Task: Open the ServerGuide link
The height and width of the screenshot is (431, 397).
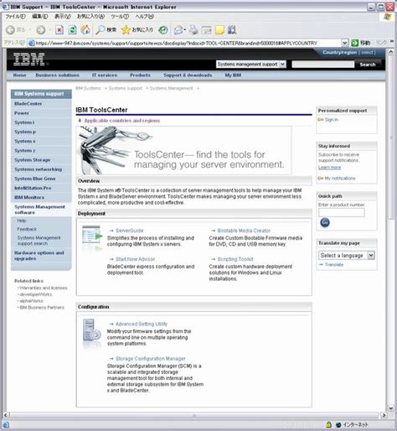Action: [129, 231]
